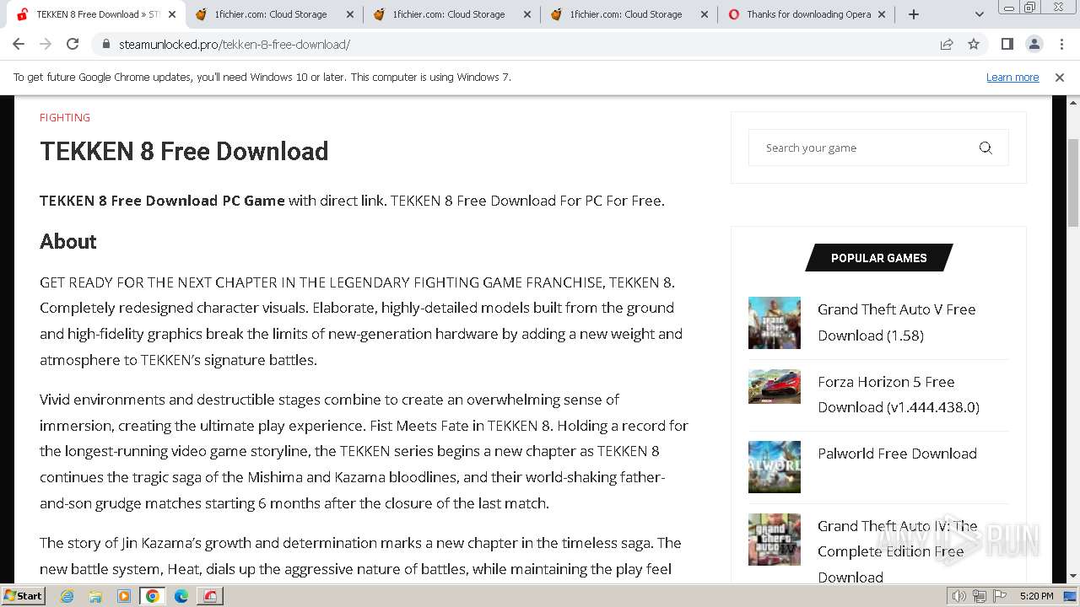This screenshot has width=1080, height=607.
Task: Go back to the previous page
Action: (x=19, y=44)
